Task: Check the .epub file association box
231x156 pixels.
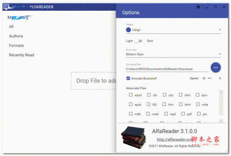Action: pyautogui.click(x=131, y=104)
